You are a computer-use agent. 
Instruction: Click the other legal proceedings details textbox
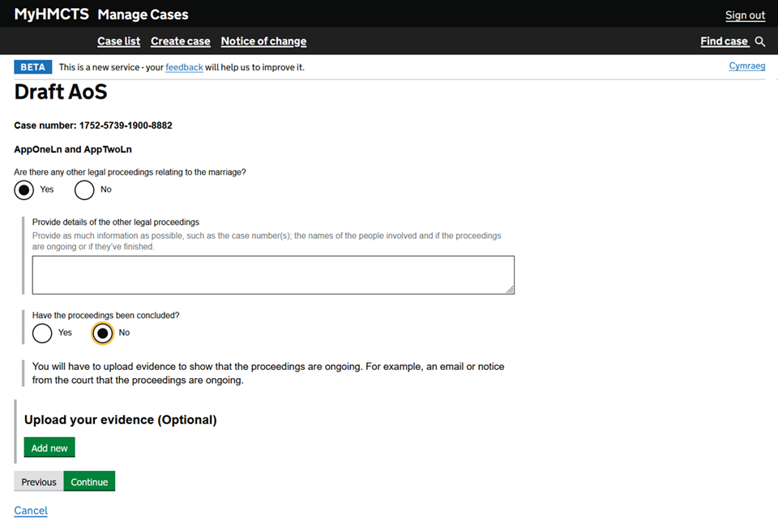tap(272, 274)
